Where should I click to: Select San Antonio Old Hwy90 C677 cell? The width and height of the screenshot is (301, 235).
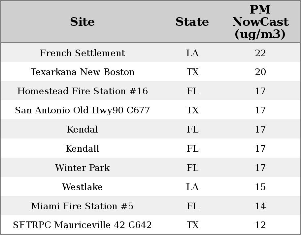coord(83,110)
